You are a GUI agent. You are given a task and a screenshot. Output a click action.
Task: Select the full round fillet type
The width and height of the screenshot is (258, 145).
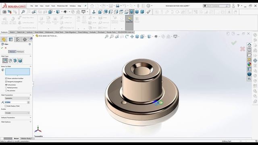[20, 60]
